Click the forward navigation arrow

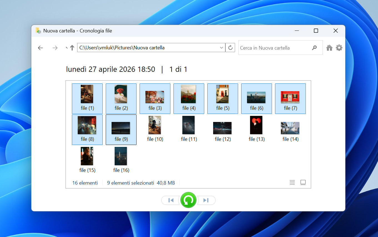(x=55, y=48)
